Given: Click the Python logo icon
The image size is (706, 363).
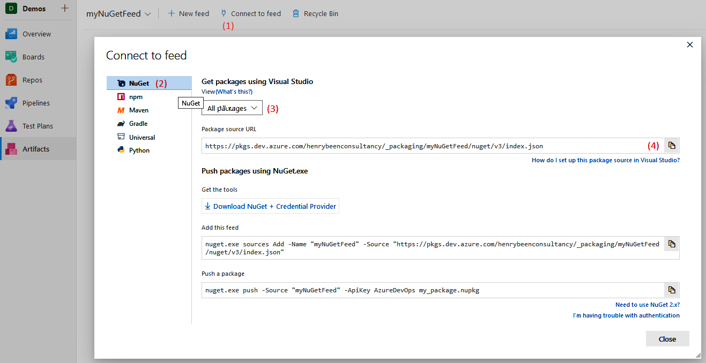Looking at the screenshot, I should (x=121, y=150).
